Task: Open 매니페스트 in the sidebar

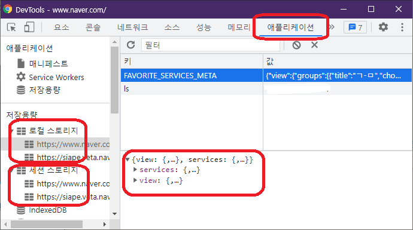Action: click(48, 63)
